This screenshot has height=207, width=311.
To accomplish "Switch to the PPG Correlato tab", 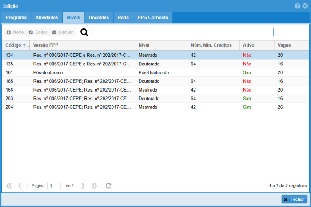I will pos(153,17).
